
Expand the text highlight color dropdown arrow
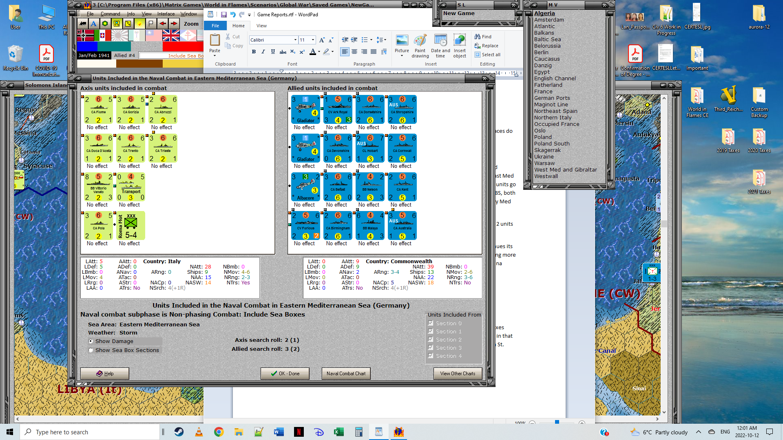[332, 52]
